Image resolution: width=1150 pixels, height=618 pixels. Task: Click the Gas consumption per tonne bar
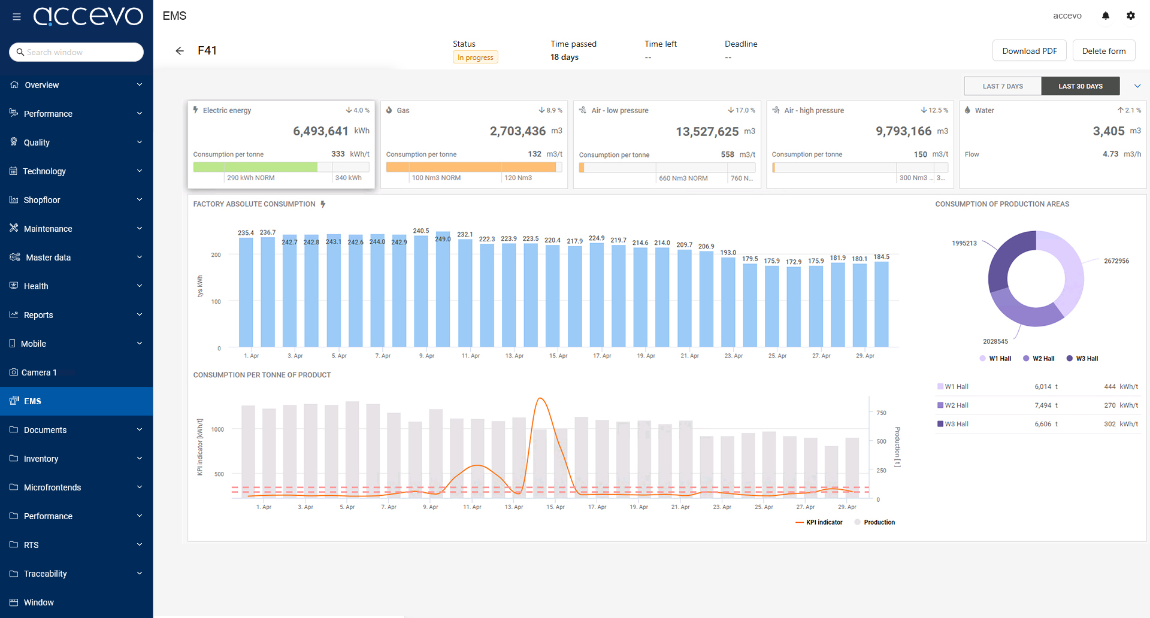474,167
